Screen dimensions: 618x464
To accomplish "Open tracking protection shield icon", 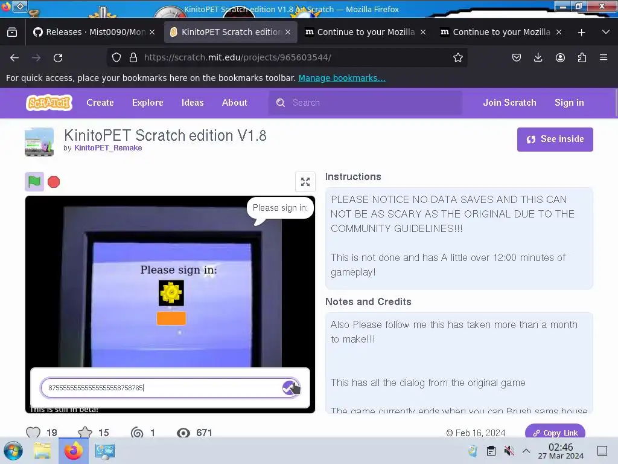I will click(116, 57).
